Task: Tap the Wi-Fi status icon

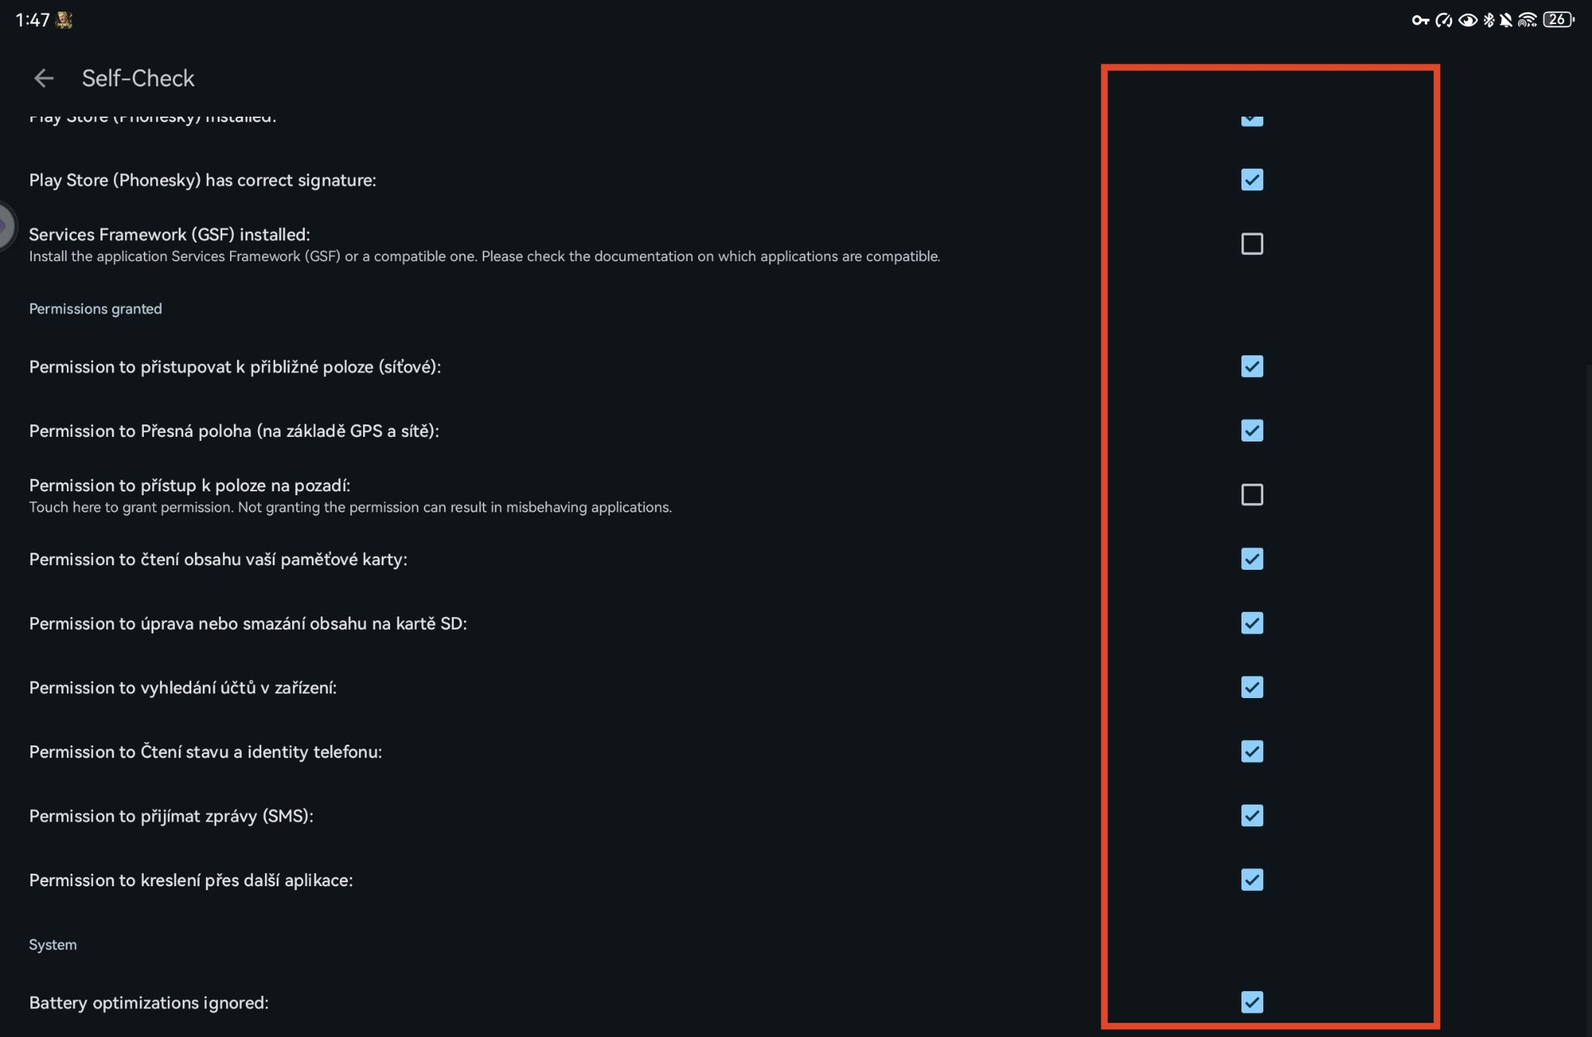Action: (1527, 20)
